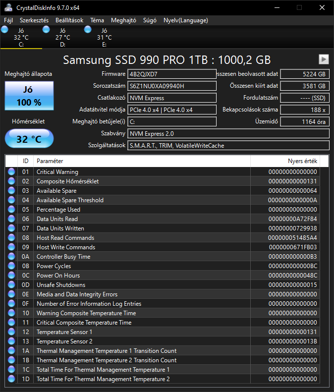334x392 pixels.
Task: Click total read value 5224 GB
Action: click(305, 74)
